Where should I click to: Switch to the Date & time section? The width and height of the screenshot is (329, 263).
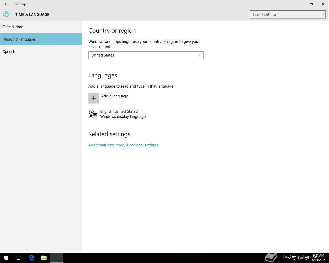pyautogui.click(x=41, y=27)
